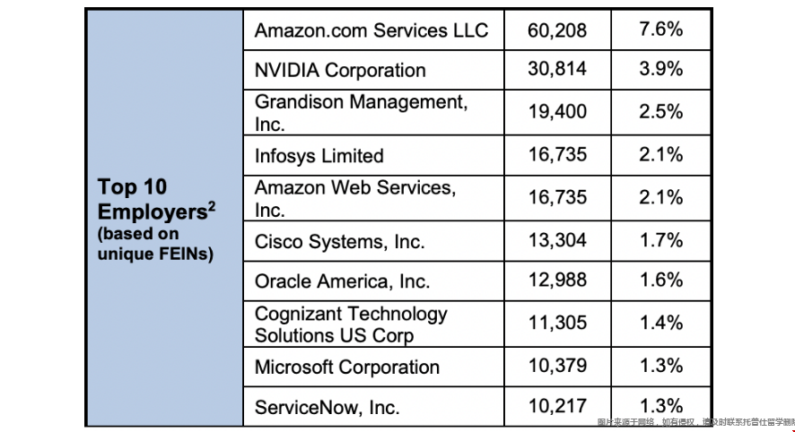Click Amazon Web Services, Inc. cell
The width and height of the screenshot is (795, 432).
(x=354, y=199)
